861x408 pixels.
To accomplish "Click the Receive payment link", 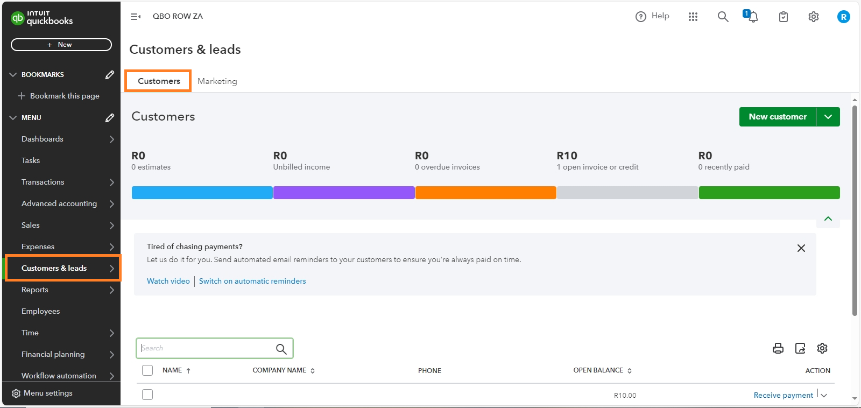I will coord(783,395).
